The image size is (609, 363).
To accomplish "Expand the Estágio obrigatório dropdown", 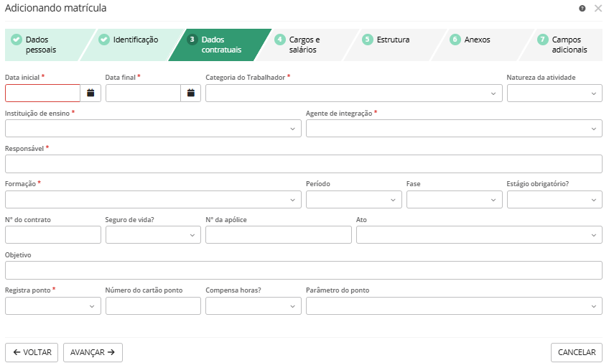I will [x=554, y=200].
